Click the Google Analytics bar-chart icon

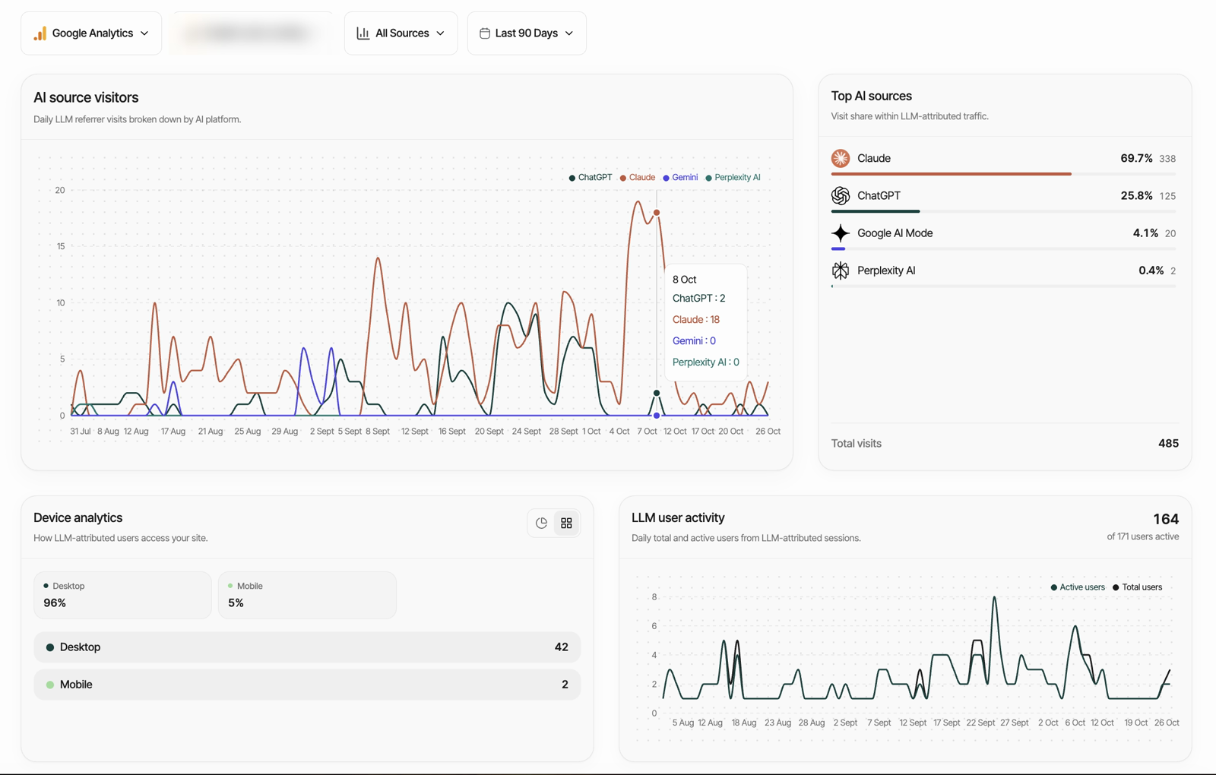[x=40, y=33]
